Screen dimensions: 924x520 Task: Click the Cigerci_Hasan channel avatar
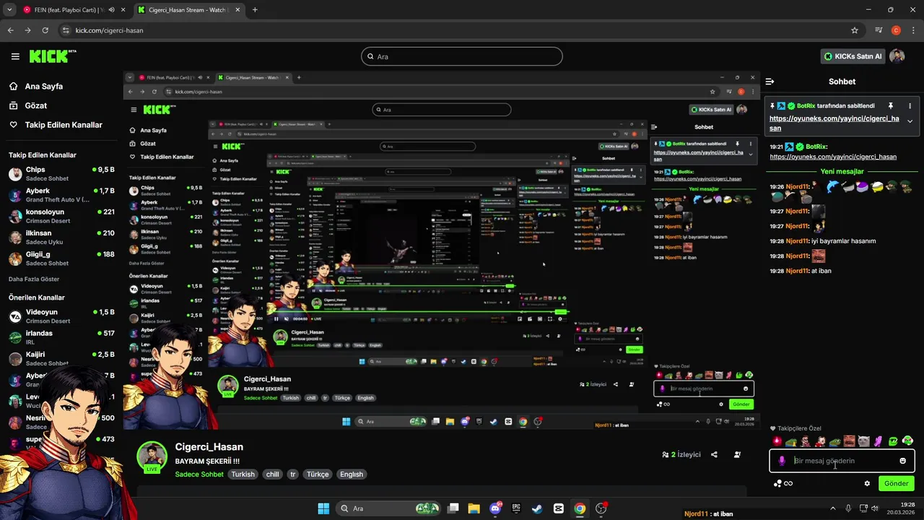pyautogui.click(x=152, y=456)
